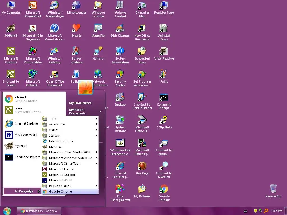Choose Microsoft Access in All Programs list
Screen dimensions: 287x215
pos(70,169)
